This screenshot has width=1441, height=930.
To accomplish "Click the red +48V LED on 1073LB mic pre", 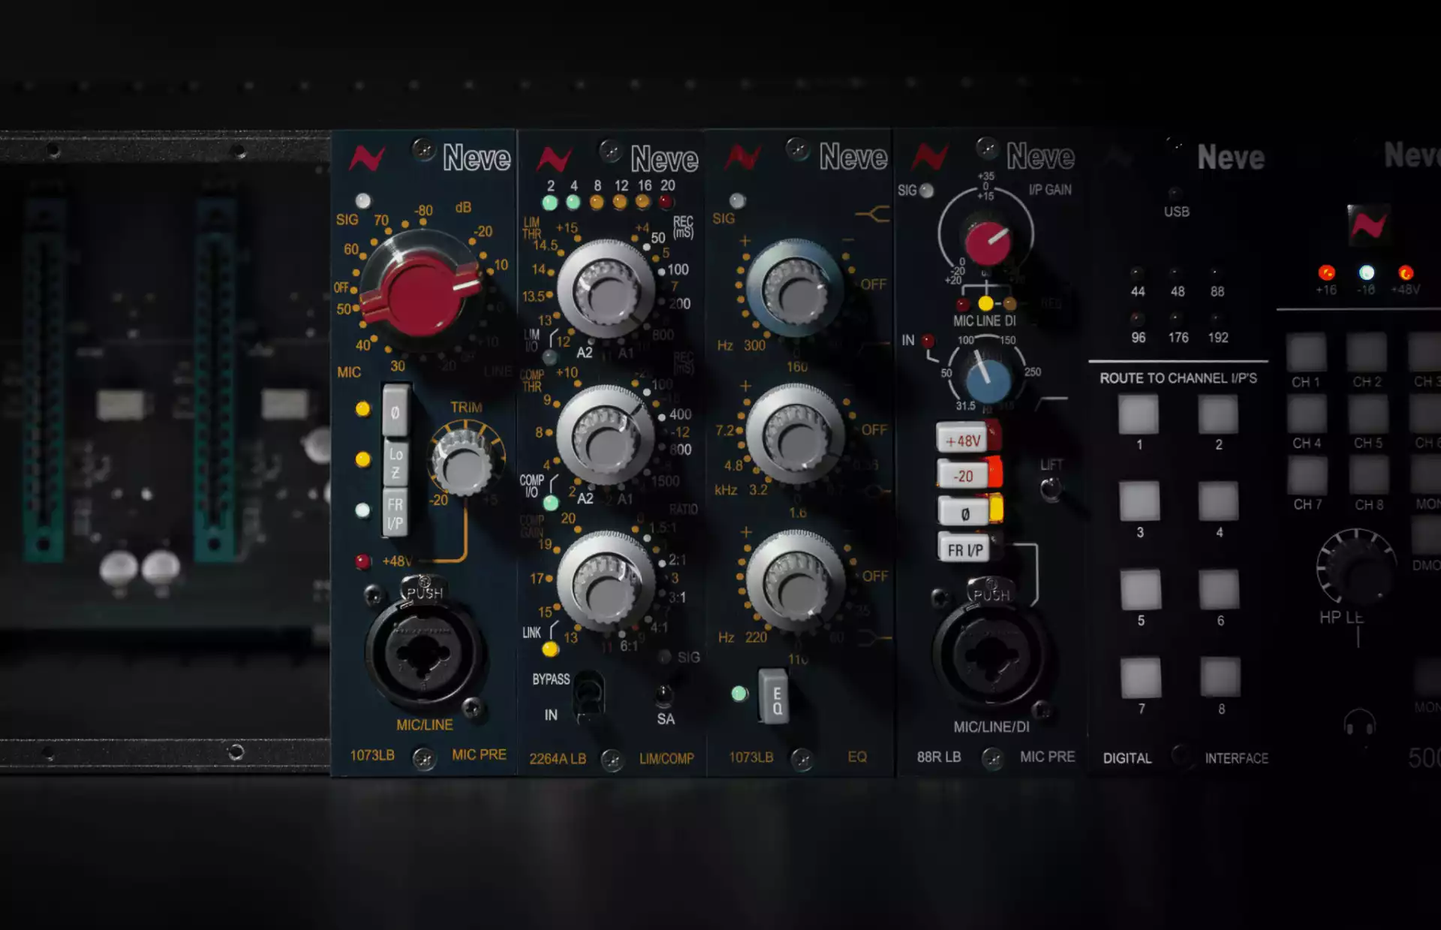I will [363, 561].
